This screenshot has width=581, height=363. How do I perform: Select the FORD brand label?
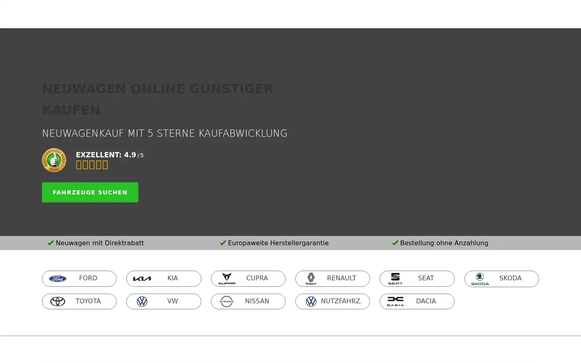click(x=88, y=278)
